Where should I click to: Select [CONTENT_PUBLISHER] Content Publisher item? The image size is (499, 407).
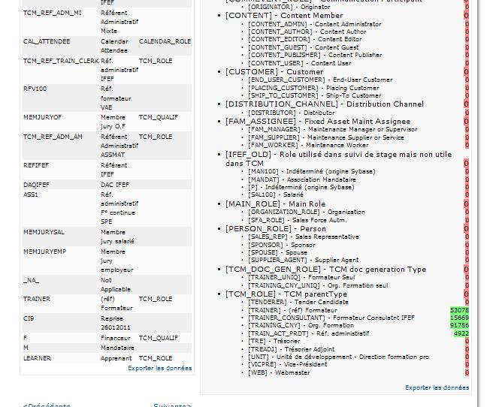315,55
